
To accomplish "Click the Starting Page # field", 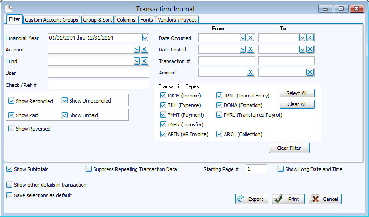I will pyautogui.click(x=256, y=169).
